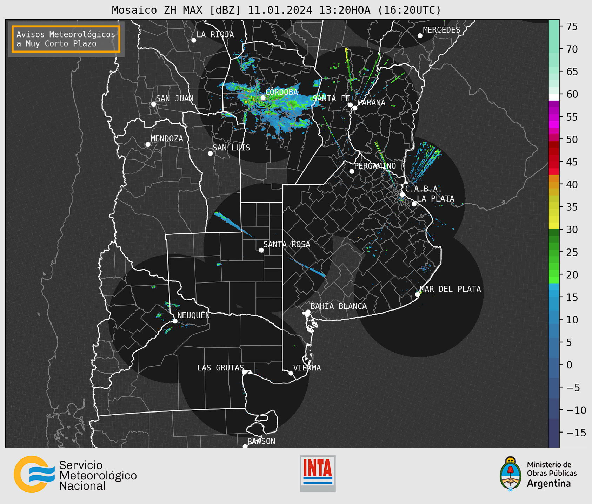The width and height of the screenshot is (592, 504).
Task: Click the Avisos Meteorológicos a Muy Corto Plazo box
Action: pyautogui.click(x=66, y=39)
